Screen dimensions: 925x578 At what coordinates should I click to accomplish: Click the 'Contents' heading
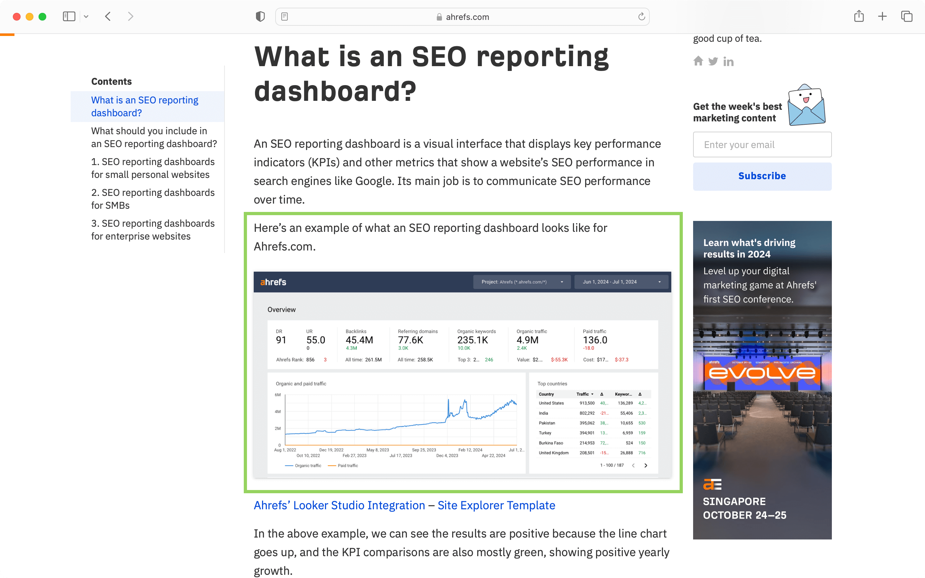(x=111, y=82)
